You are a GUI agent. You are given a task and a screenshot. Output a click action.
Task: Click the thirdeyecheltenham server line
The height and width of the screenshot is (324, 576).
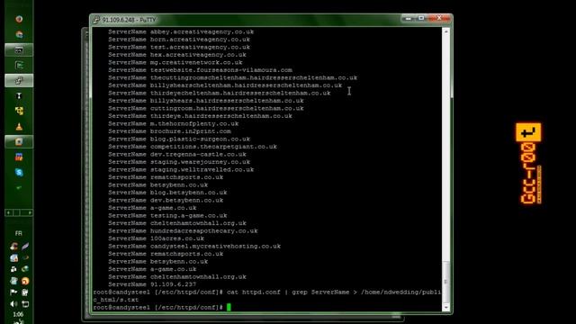(220, 93)
